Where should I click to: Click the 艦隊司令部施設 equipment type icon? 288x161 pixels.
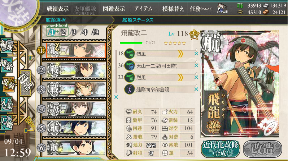click(x=130, y=89)
